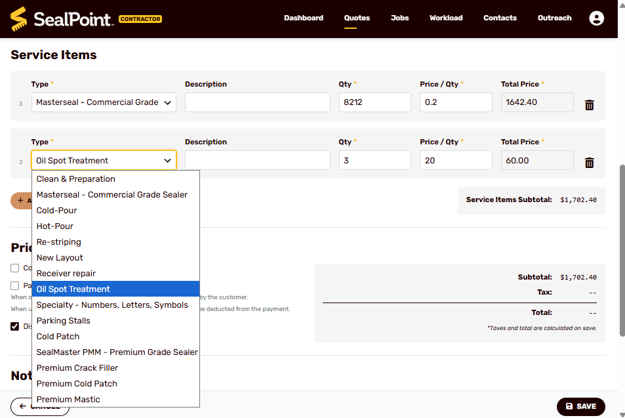Edit Price / Qty field showing 20
The image size is (625, 418).
(x=456, y=160)
